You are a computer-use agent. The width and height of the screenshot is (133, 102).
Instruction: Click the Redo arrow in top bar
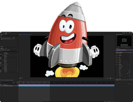[x=128, y=33]
